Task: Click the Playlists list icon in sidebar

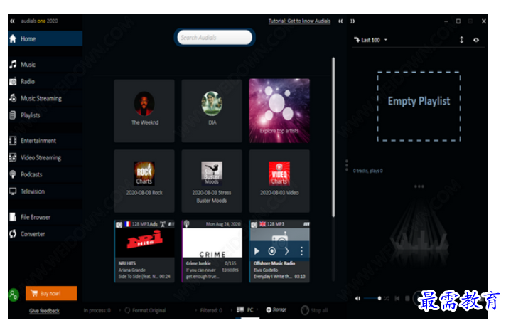Action: coord(13,115)
